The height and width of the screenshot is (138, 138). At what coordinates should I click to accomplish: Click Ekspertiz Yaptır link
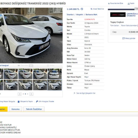pyautogui.click(x=27, y=101)
